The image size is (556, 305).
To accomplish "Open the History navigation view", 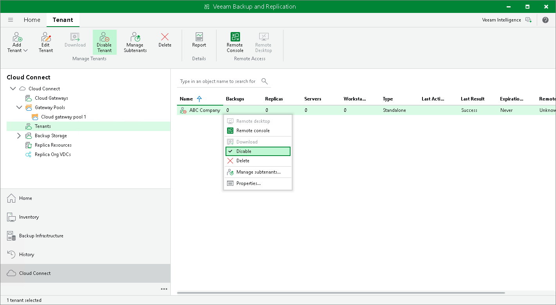I will (x=85, y=255).
